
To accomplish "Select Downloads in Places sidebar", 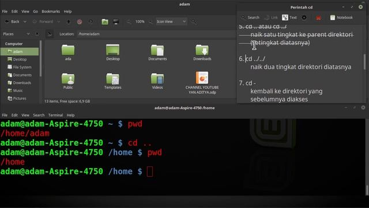I will (20, 83).
